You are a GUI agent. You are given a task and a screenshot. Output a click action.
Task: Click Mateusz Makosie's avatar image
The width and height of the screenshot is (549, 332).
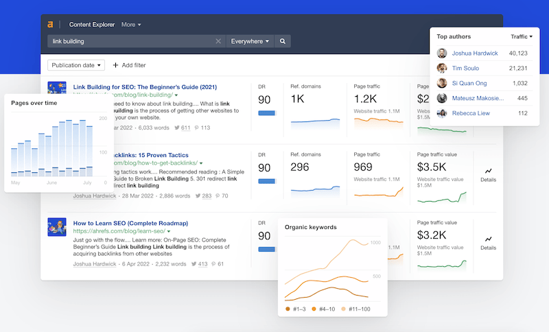point(442,98)
